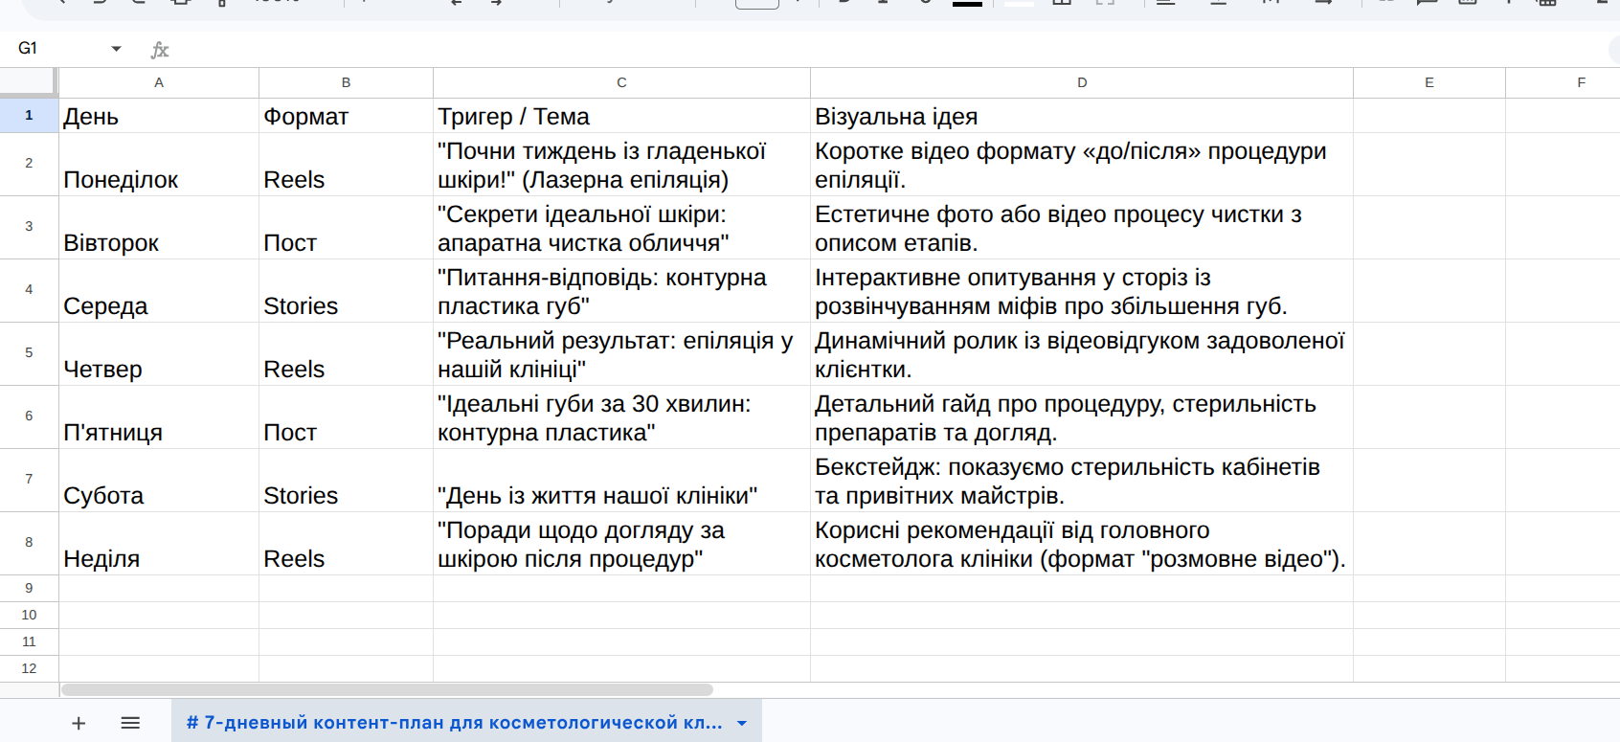Select the 'Ідеальні губи за 30 хвилин' cell
This screenshot has height=742, width=1620.
pyautogui.click(x=621, y=417)
